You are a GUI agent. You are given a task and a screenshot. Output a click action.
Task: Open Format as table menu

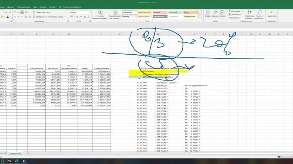(x=115, y=15)
